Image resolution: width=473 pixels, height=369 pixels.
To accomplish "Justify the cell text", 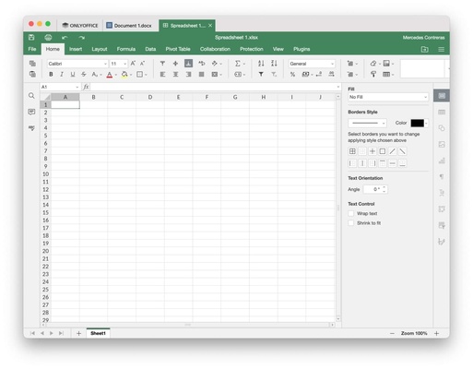I will click(x=202, y=75).
